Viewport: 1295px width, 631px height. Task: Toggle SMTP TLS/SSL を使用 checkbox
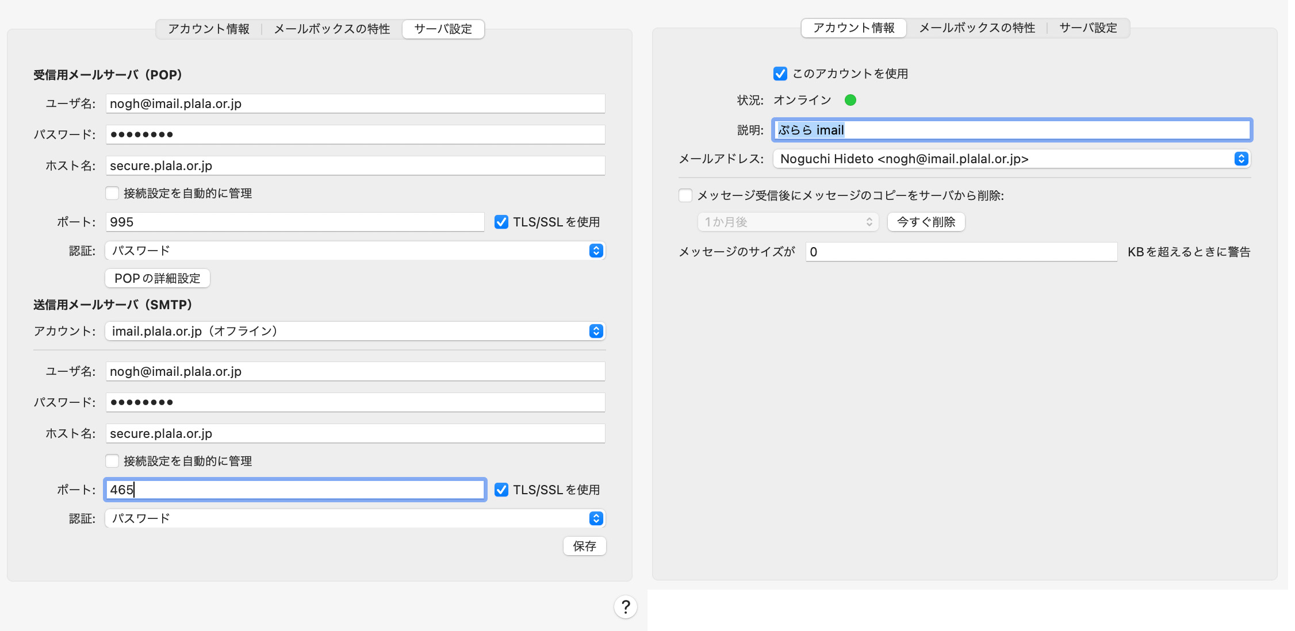point(501,490)
